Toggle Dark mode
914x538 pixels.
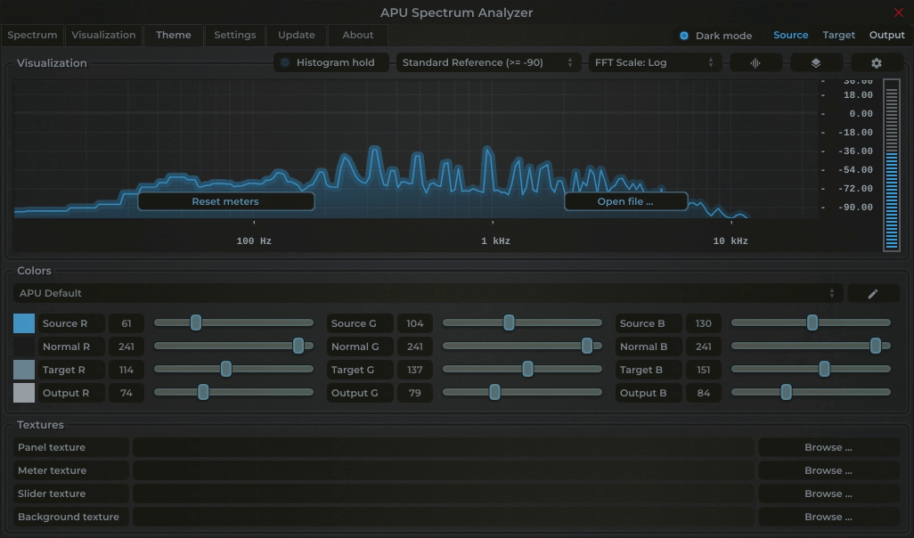716,36
